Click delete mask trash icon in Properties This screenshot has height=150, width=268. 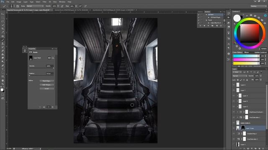click(52, 107)
